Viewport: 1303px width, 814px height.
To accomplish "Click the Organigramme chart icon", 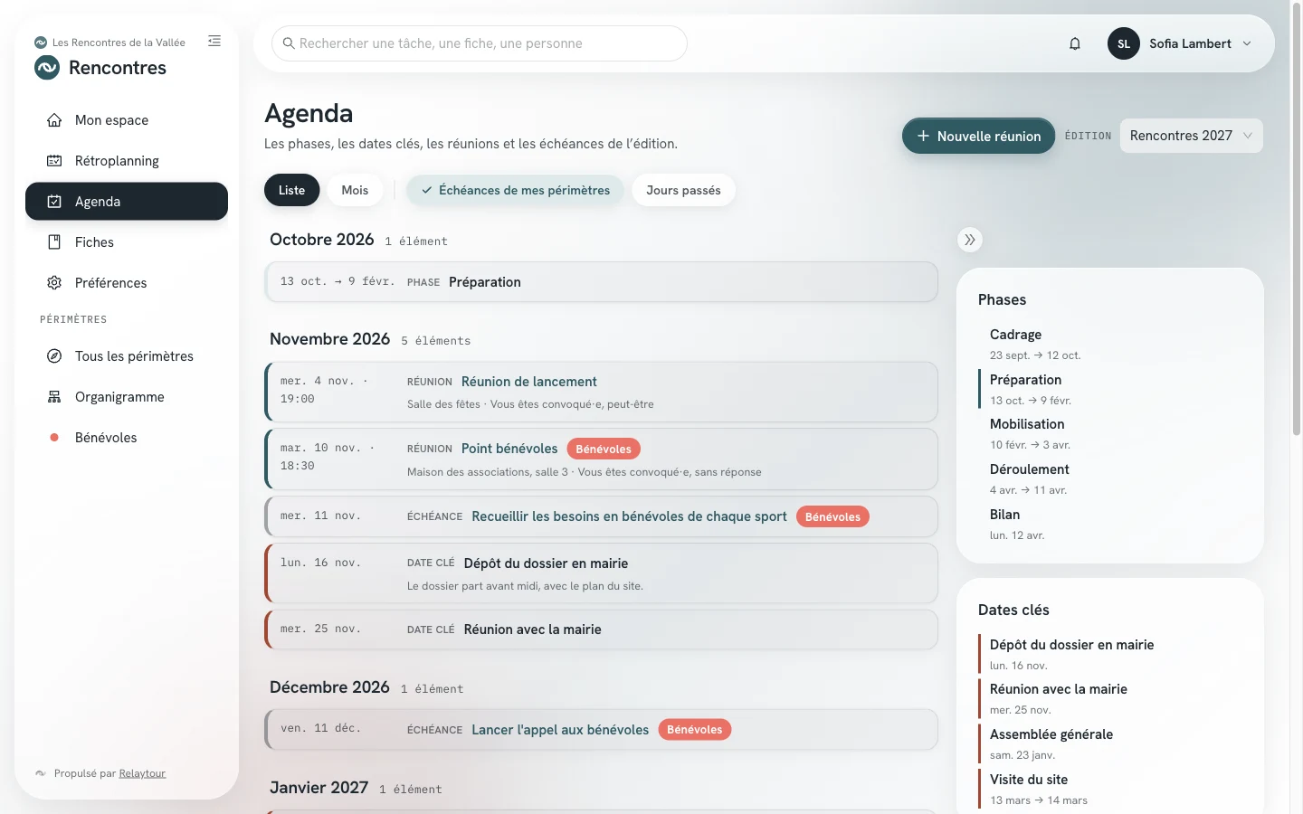I will click(x=54, y=397).
